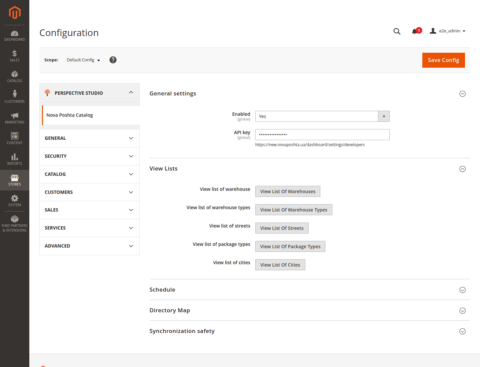Expand the Schedule section
This screenshot has height=367, width=480.
pos(310,290)
